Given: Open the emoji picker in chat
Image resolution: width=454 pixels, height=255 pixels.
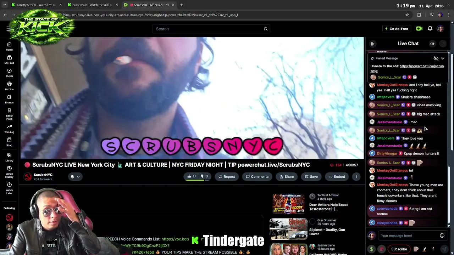Looking at the screenshot, I should tap(442, 236).
